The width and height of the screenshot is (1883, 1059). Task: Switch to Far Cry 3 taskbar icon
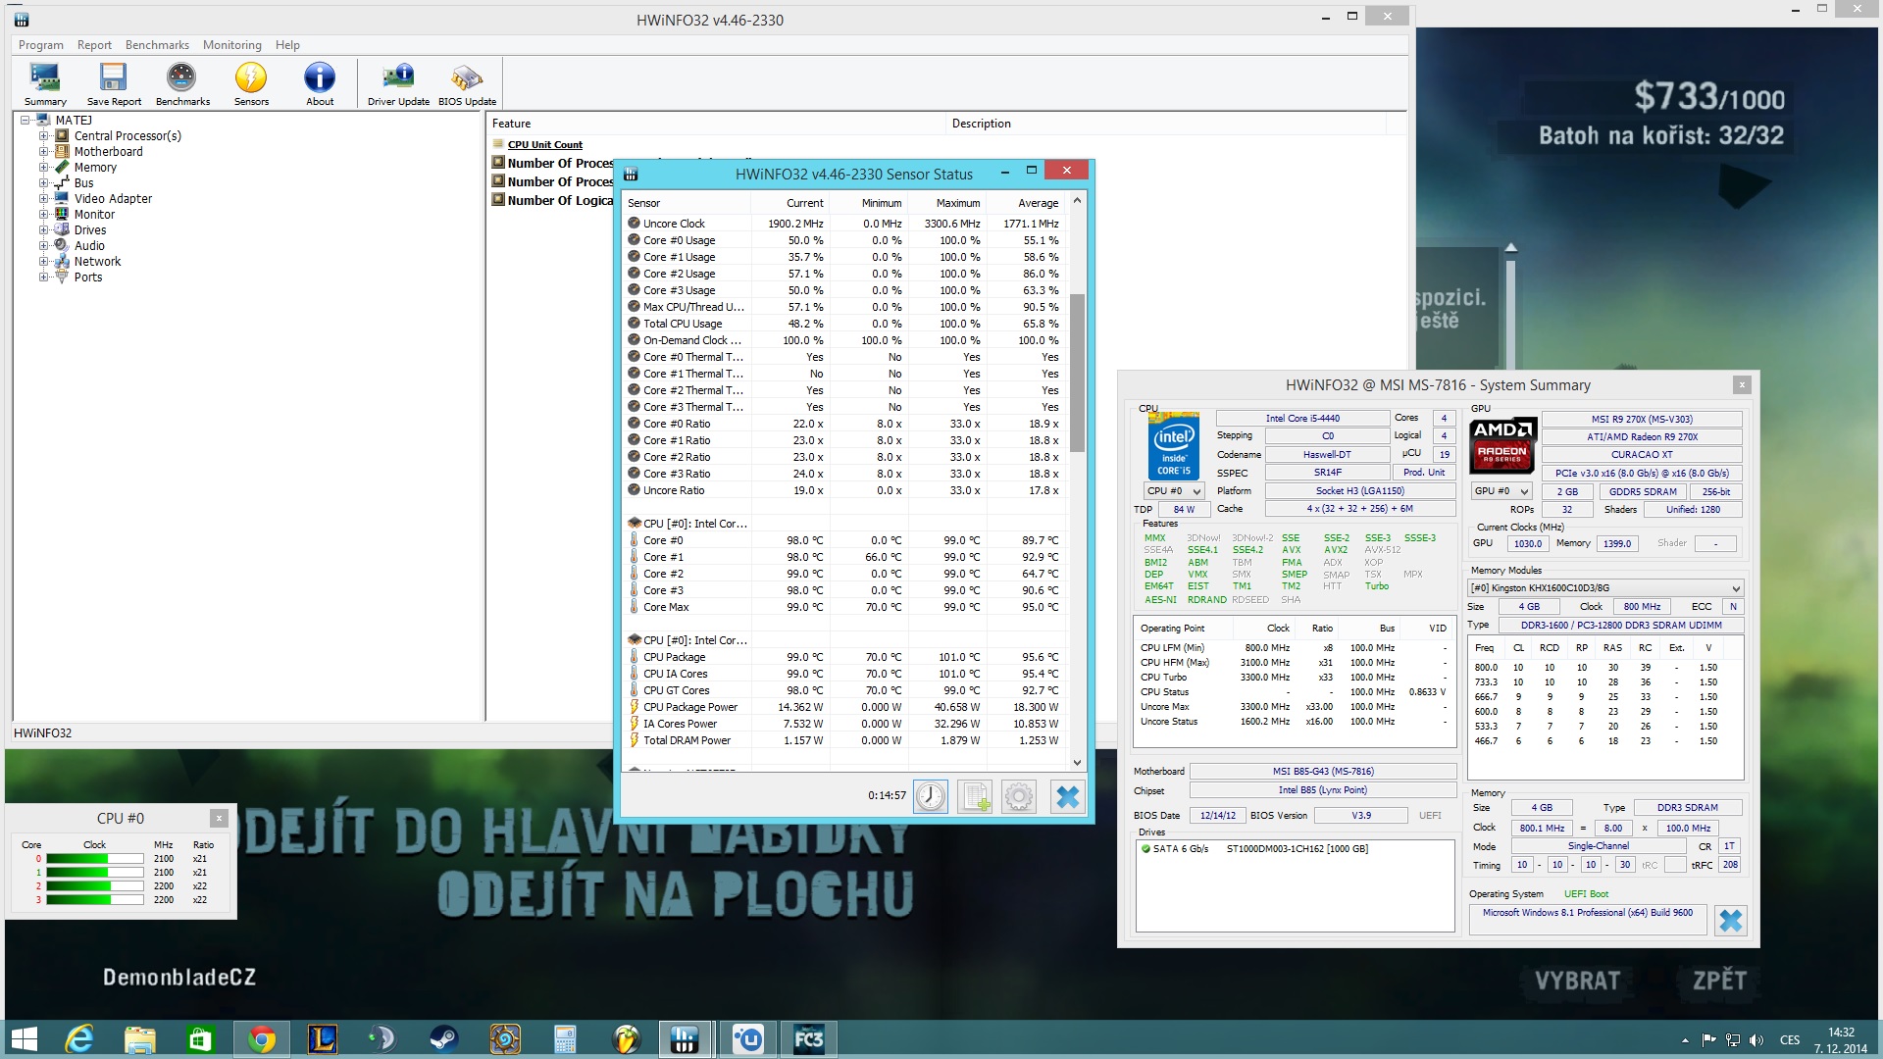[x=808, y=1038]
